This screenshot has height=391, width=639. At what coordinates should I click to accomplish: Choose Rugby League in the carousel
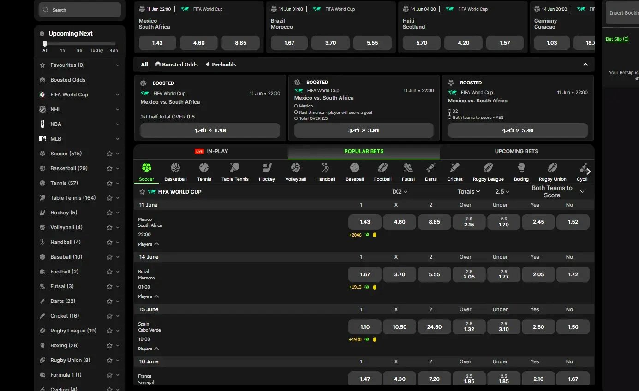click(488, 167)
